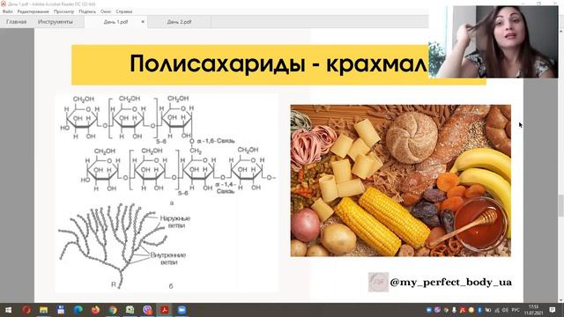564x317 pixels.
Task: Open the clock and date flyout
Action: [533, 310]
